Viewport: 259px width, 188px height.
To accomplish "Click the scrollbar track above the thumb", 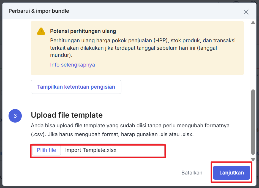I will pyautogui.click(x=253, y=55).
